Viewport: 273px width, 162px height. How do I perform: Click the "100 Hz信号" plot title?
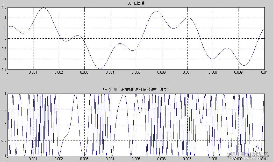click(135, 3)
